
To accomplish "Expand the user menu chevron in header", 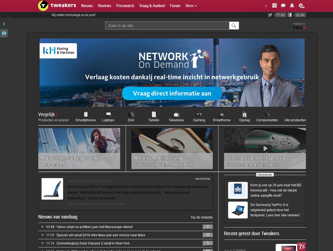I will tap(266, 6).
